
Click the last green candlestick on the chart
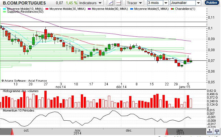(191, 61)
